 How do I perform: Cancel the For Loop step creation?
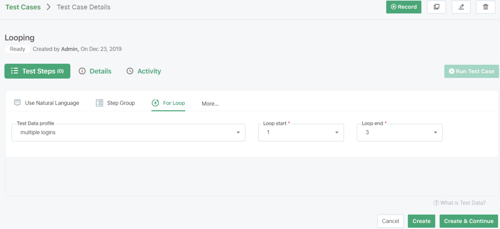click(x=390, y=221)
